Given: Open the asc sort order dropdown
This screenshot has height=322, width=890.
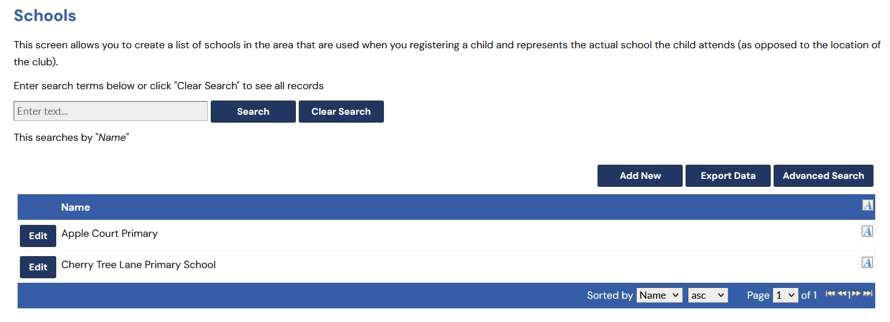Looking at the screenshot, I should 707,295.
